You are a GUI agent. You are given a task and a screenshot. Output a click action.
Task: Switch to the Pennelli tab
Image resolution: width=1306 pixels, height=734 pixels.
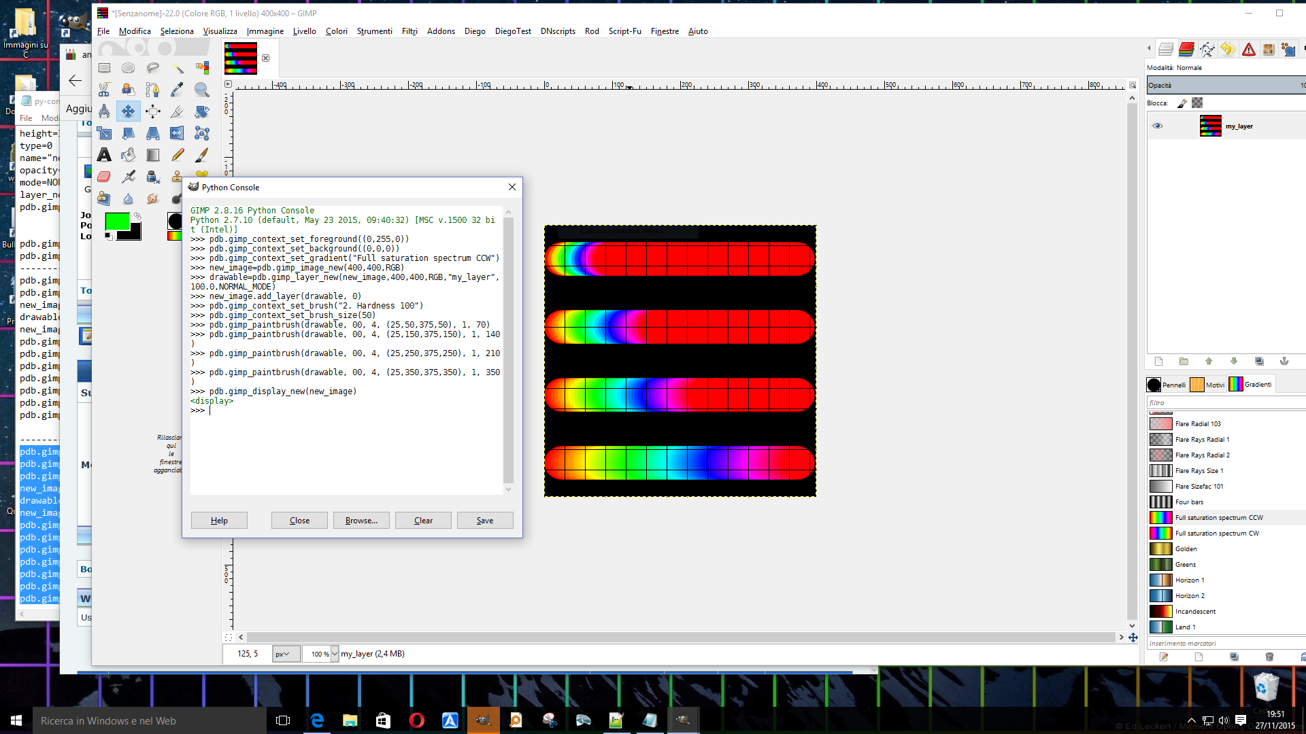[1167, 385]
